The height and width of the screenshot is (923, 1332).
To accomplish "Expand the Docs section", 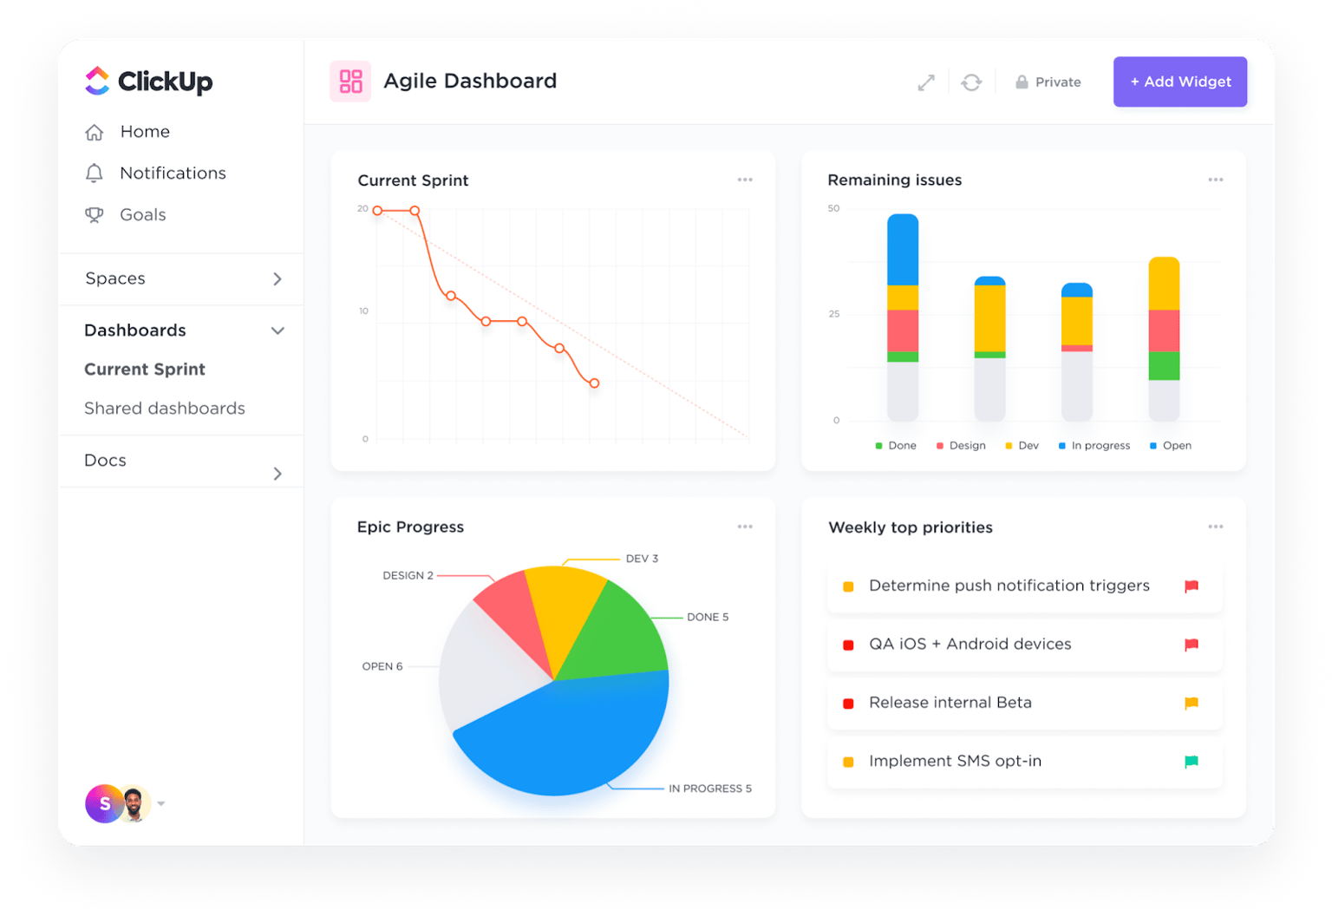I will [x=278, y=474].
